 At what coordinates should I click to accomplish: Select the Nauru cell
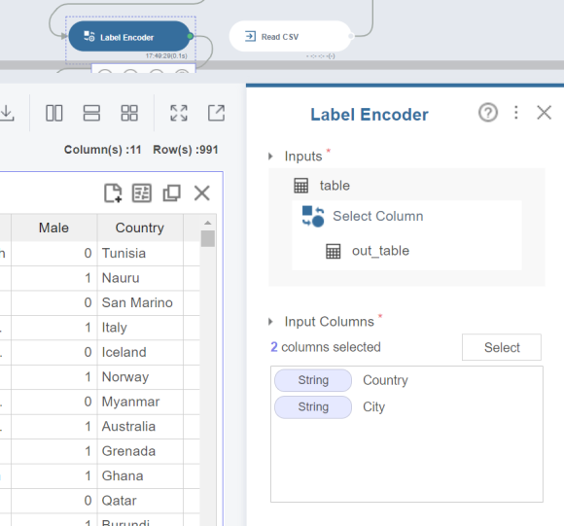(x=140, y=278)
